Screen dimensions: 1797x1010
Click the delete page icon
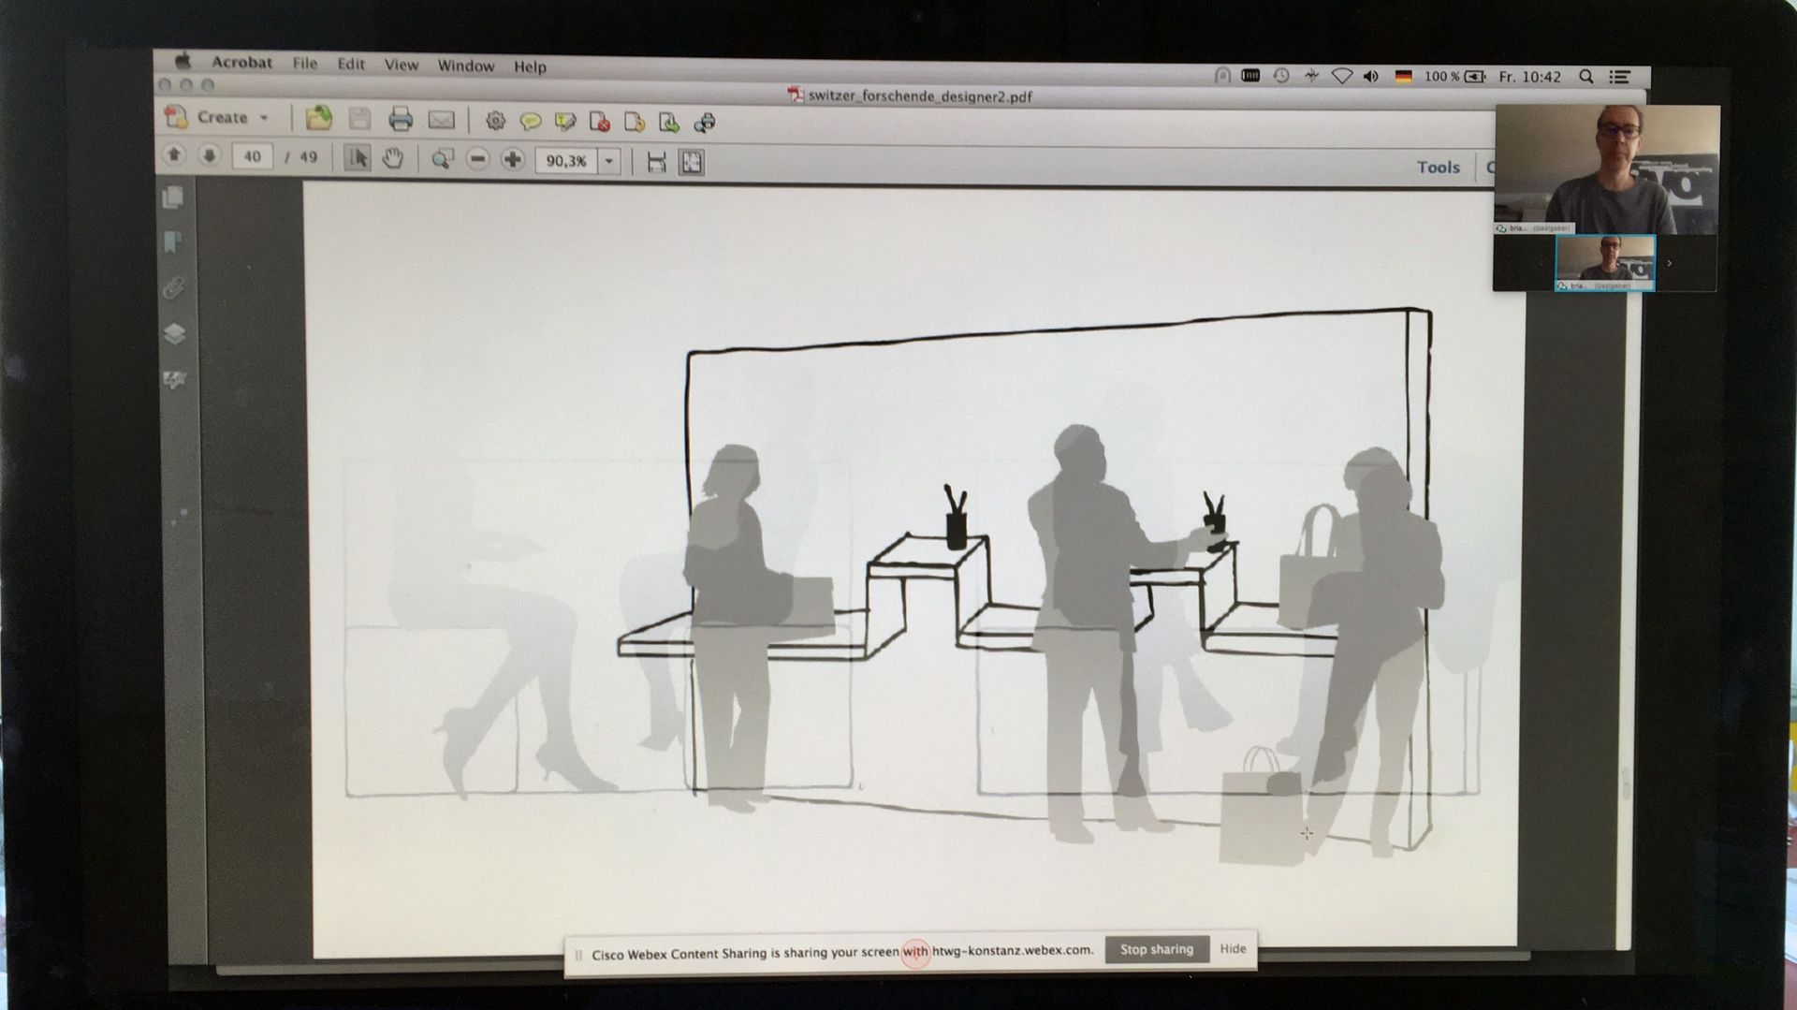pos(600,122)
